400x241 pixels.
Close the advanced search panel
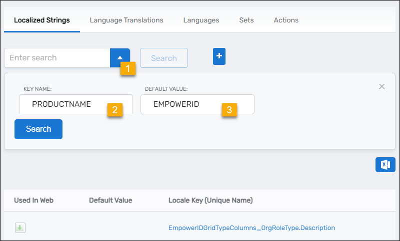click(381, 86)
